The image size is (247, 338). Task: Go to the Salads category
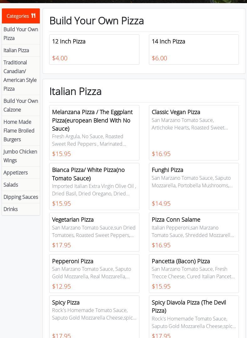point(11,185)
